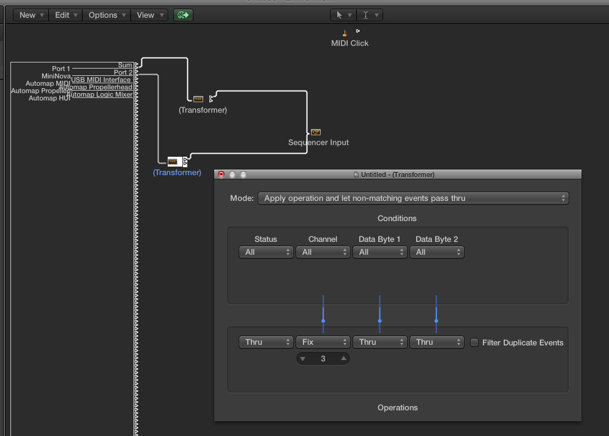
Task: Open the Status condition dropdown
Action: tap(266, 252)
